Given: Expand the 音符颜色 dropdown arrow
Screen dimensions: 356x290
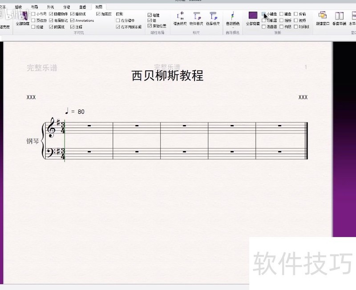Looking at the screenshot, I should pyautogui.click(x=232, y=28).
